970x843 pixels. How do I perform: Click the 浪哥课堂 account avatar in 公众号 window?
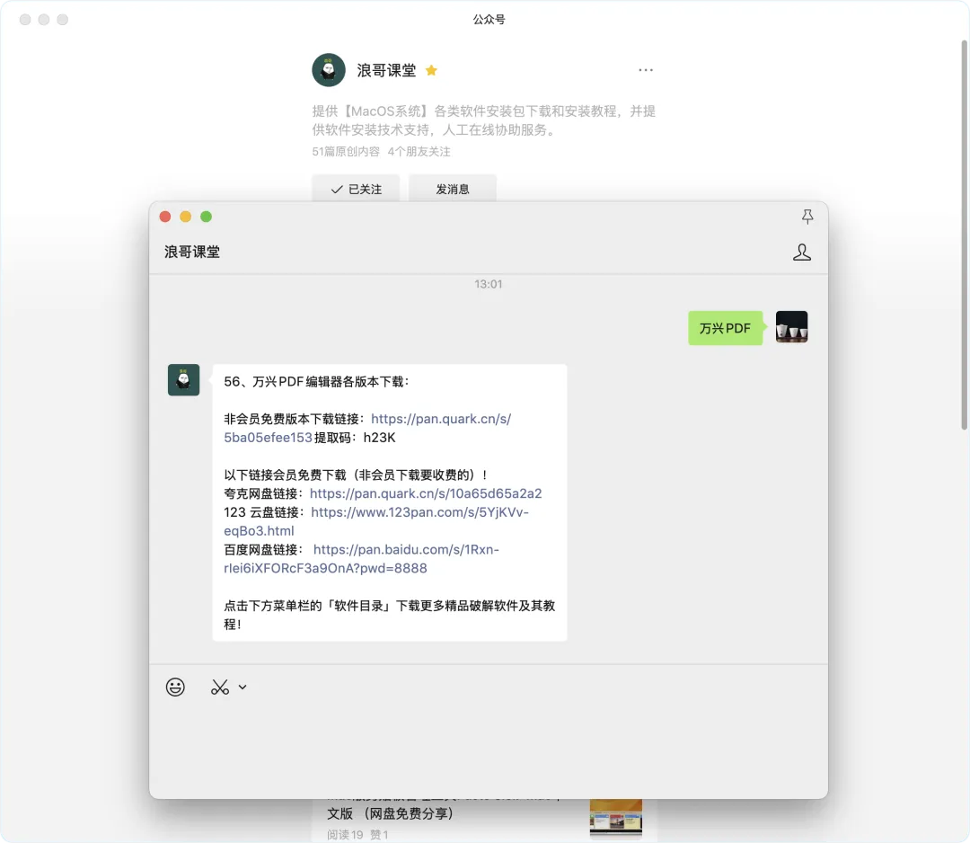(x=329, y=70)
